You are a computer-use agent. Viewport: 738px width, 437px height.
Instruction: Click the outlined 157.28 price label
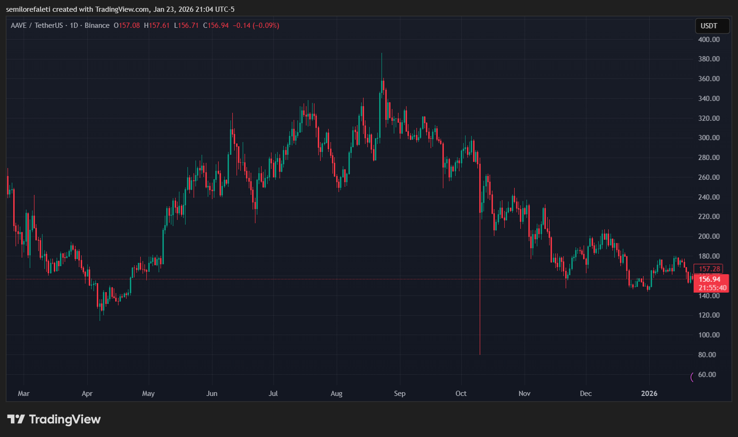709,269
